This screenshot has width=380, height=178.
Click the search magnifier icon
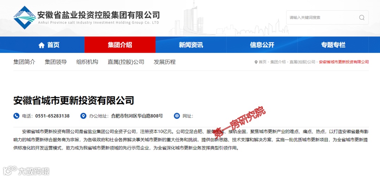362,18
